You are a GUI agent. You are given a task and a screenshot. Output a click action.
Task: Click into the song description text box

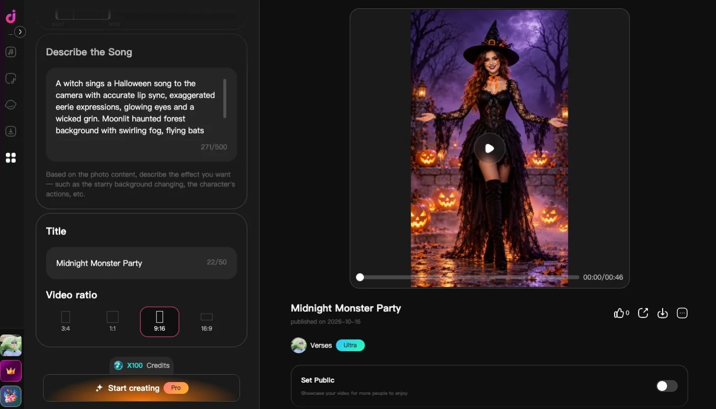pyautogui.click(x=141, y=114)
